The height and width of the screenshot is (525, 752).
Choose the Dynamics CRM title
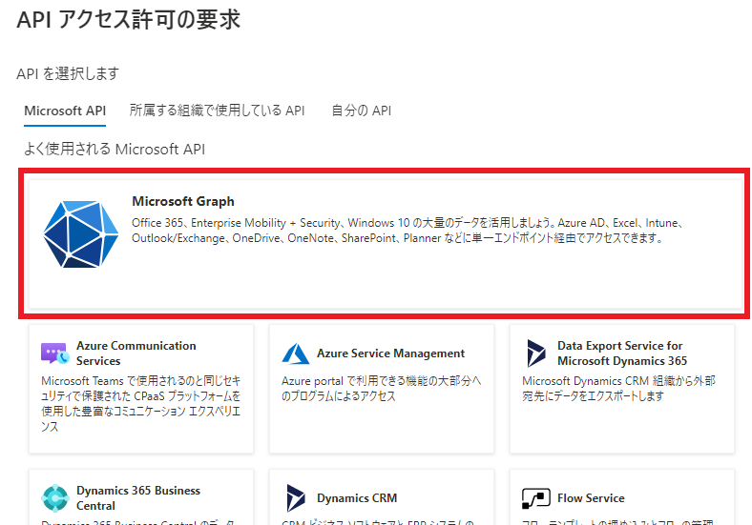(x=357, y=498)
